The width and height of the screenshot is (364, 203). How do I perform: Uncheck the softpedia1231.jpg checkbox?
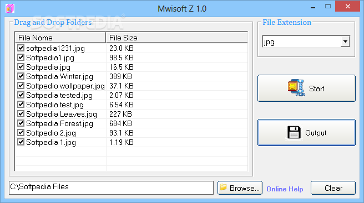click(21, 48)
